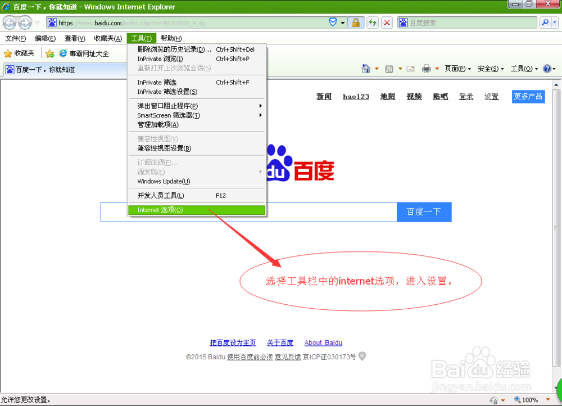The width and height of the screenshot is (562, 406).
Task: Open the 安全(S) command bar menu
Action: click(x=491, y=69)
